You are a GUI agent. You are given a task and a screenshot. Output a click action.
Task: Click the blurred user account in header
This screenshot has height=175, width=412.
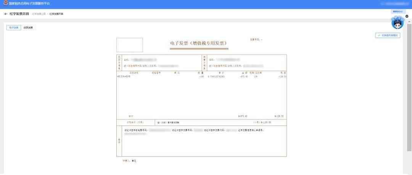395,4
